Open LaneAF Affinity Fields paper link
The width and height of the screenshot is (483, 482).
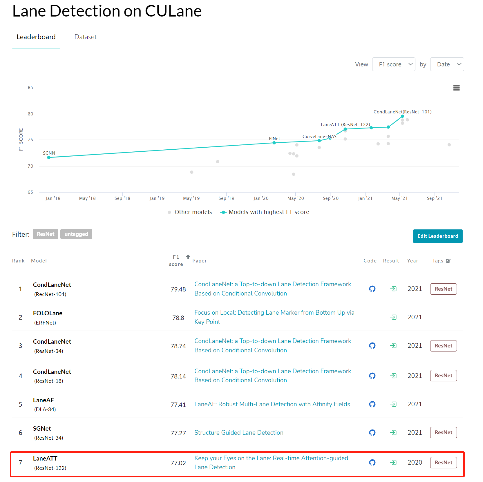(272, 404)
